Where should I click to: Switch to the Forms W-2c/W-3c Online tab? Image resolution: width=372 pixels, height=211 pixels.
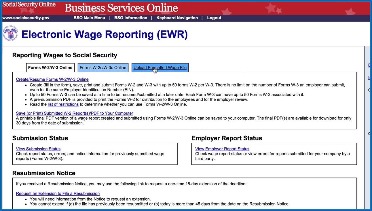[x=103, y=68]
